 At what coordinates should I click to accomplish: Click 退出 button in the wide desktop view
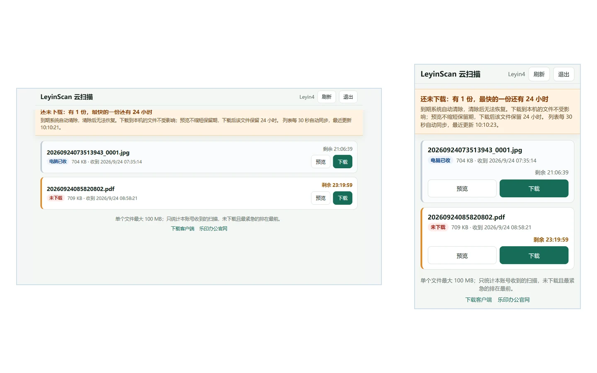(x=348, y=97)
